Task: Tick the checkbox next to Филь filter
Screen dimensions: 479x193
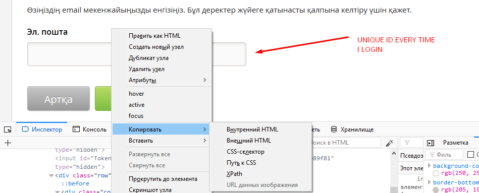Action: coord(471,154)
